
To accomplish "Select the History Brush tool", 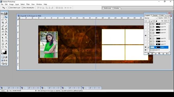I will [x=6, y=29].
